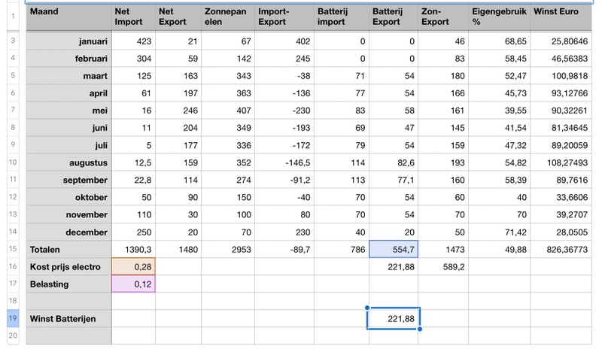Image resolution: width=602 pixels, height=352 pixels.
Task: Select the 589,2 Zon-Export value cell
Action: 442,266
